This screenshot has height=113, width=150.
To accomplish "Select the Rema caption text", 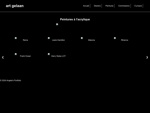I will (25, 40).
